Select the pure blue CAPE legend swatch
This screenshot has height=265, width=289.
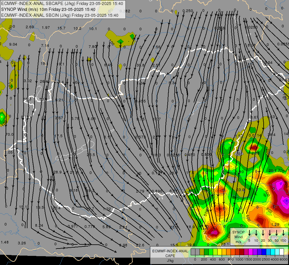(x=264, y=252)
